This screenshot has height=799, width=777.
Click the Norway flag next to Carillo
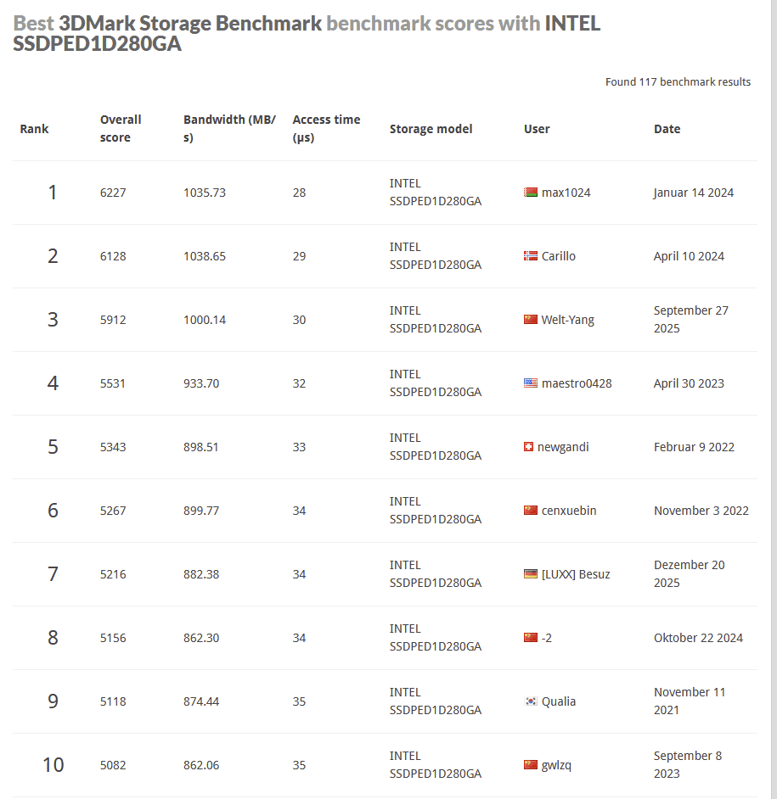(531, 256)
